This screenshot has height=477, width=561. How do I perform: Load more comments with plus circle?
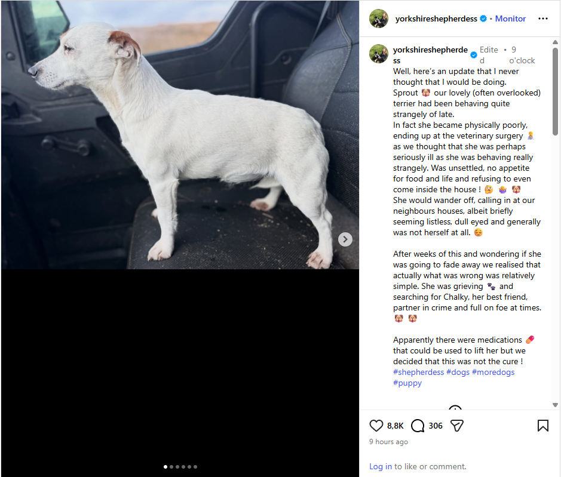point(455,408)
